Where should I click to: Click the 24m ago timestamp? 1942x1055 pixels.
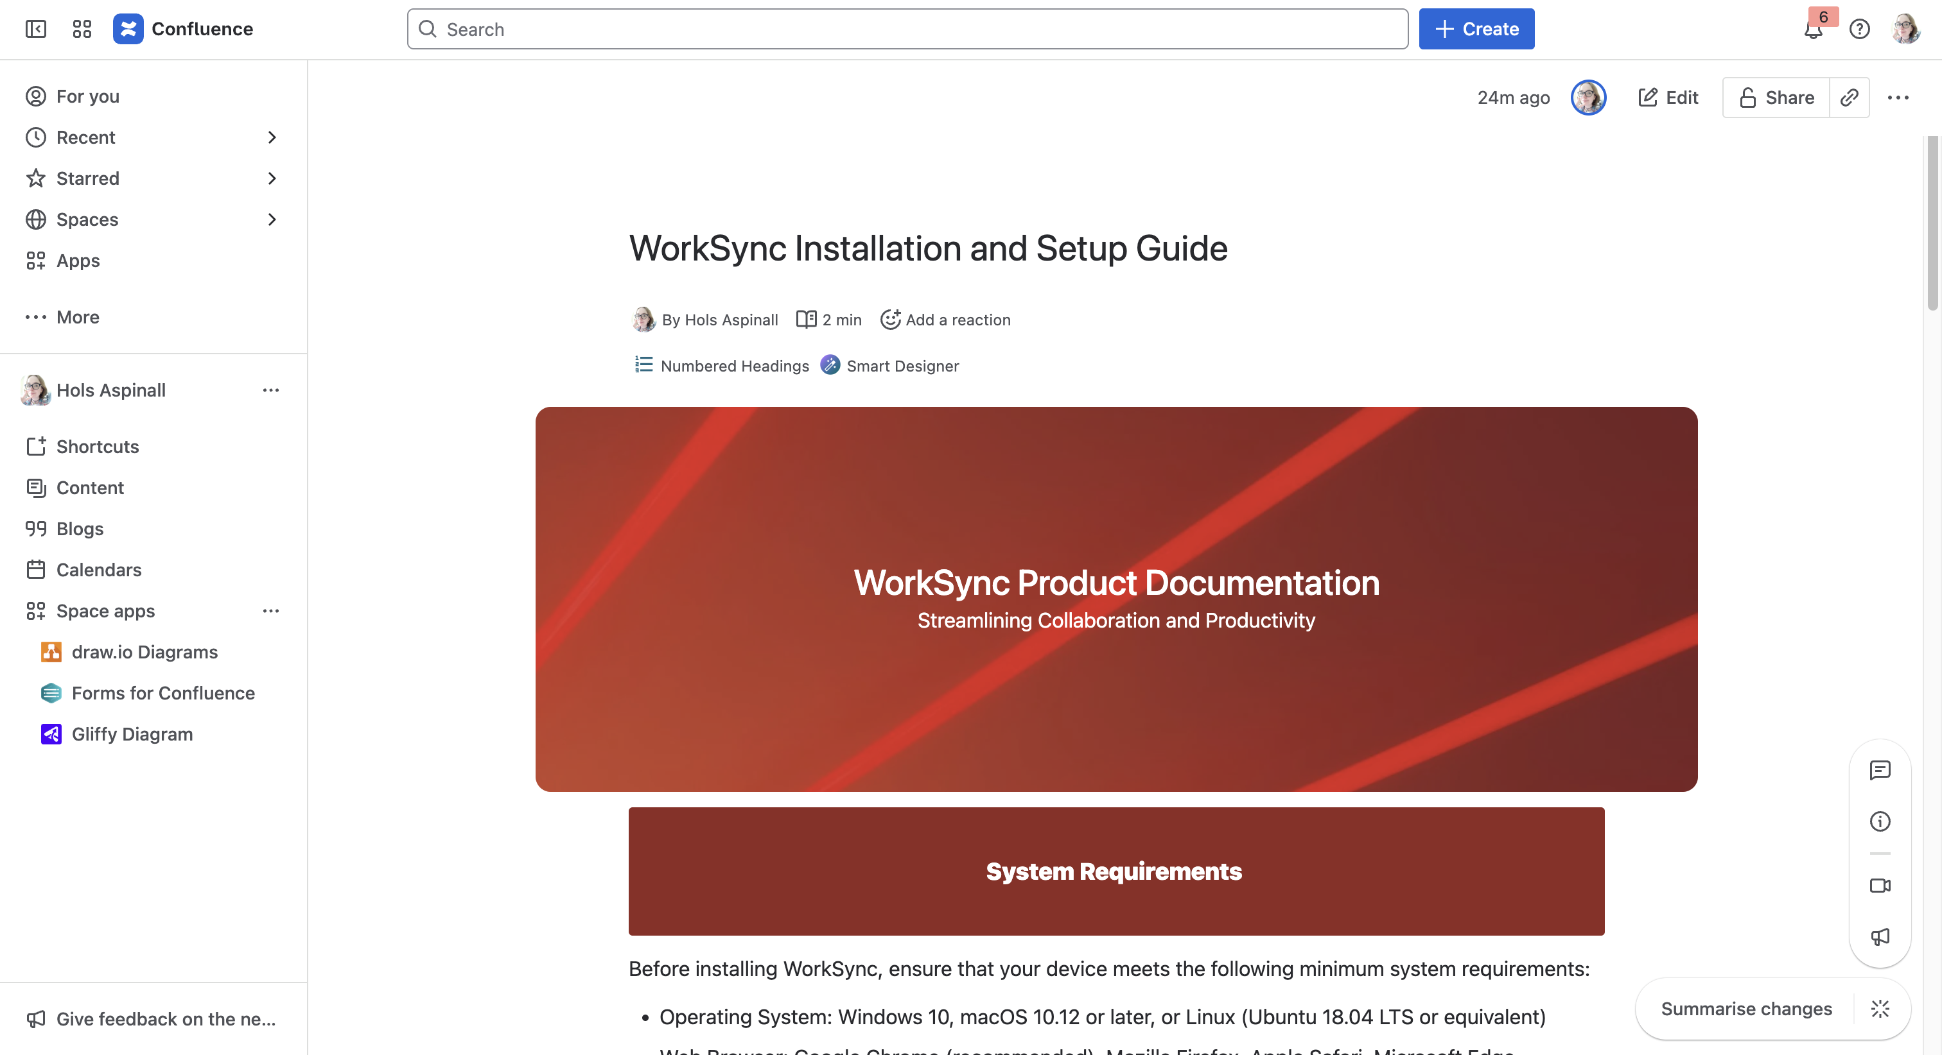tap(1513, 97)
